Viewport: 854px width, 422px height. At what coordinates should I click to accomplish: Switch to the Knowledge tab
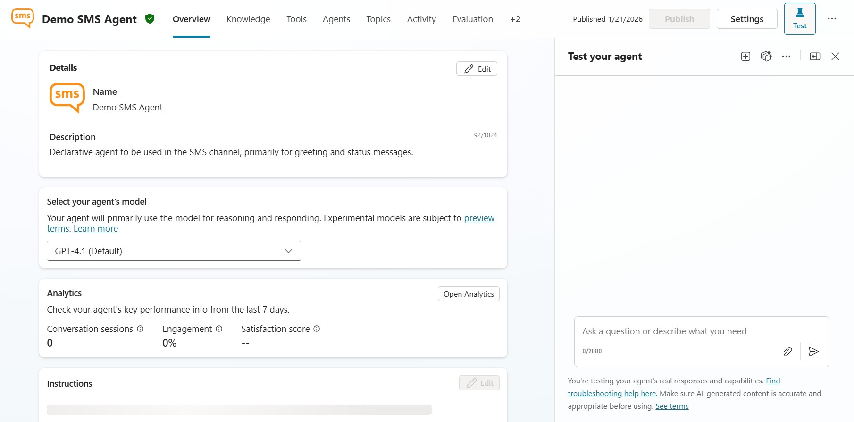coord(248,19)
